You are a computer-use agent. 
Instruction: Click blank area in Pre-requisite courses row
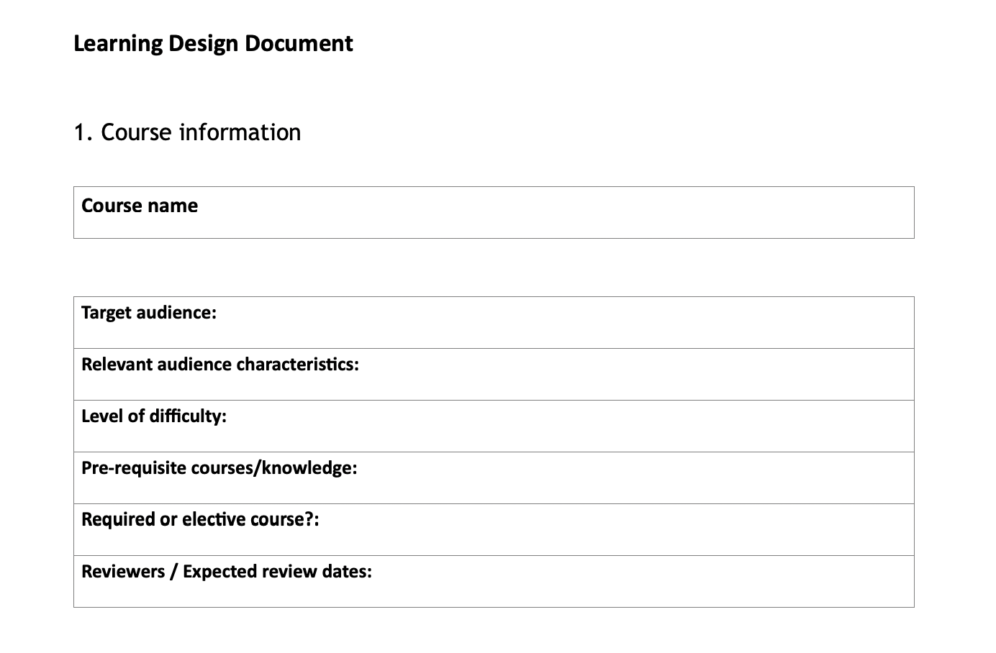(633, 478)
